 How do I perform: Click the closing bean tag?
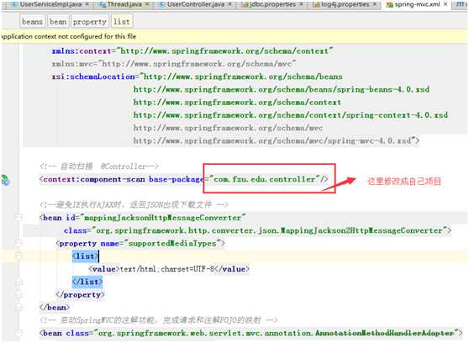click(55, 308)
